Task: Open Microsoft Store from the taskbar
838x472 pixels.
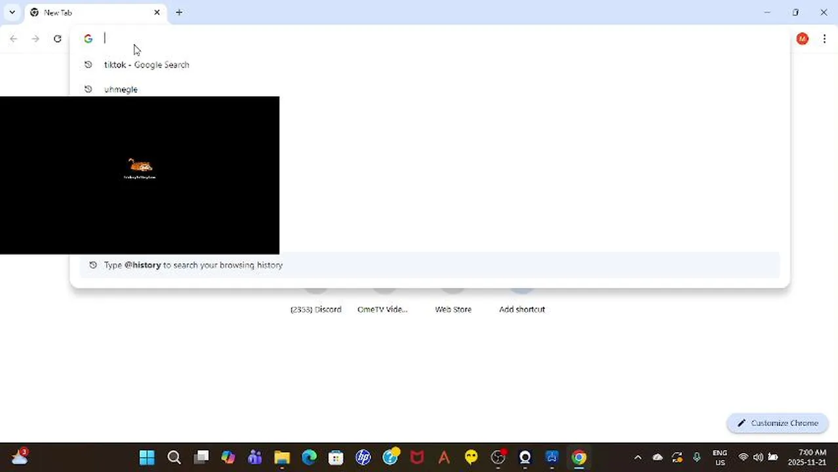Action: 336,457
